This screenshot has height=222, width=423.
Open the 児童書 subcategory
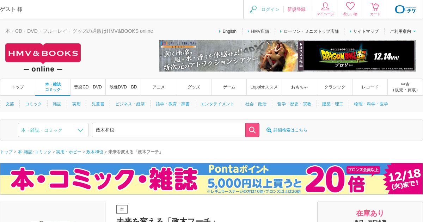pyautogui.click(x=98, y=104)
